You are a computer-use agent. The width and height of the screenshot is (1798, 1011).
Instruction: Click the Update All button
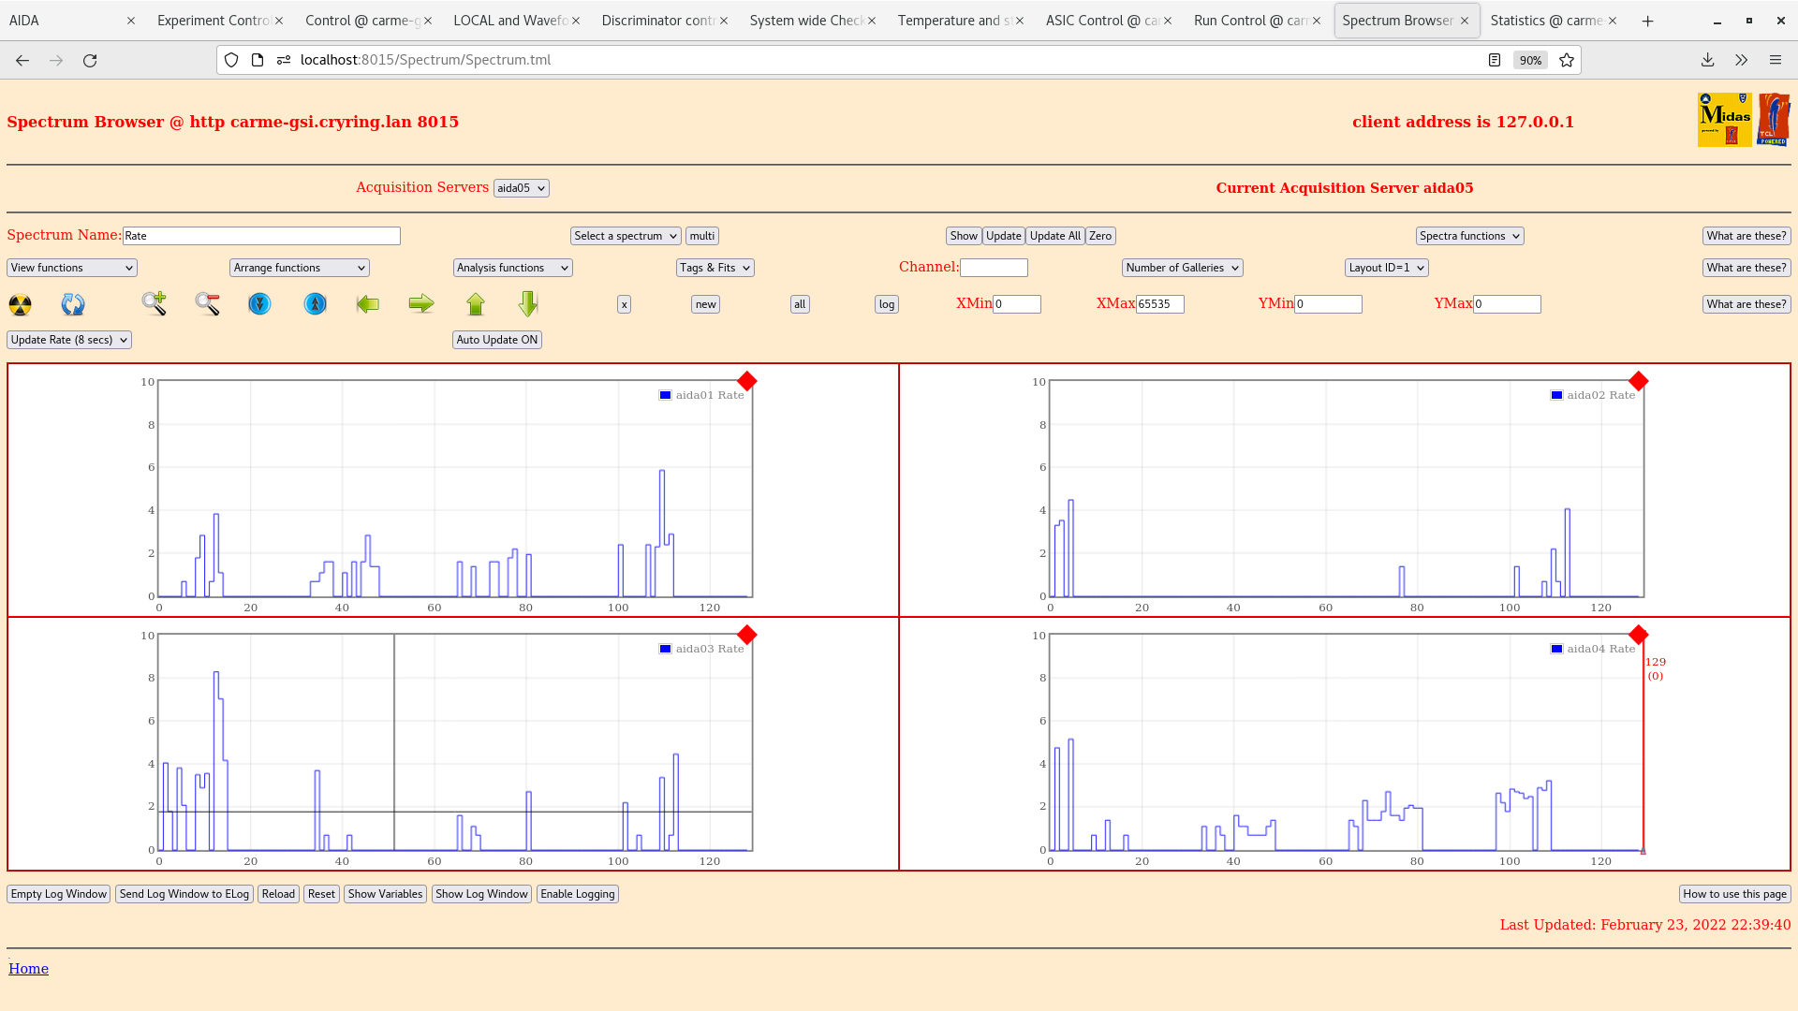1054,236
